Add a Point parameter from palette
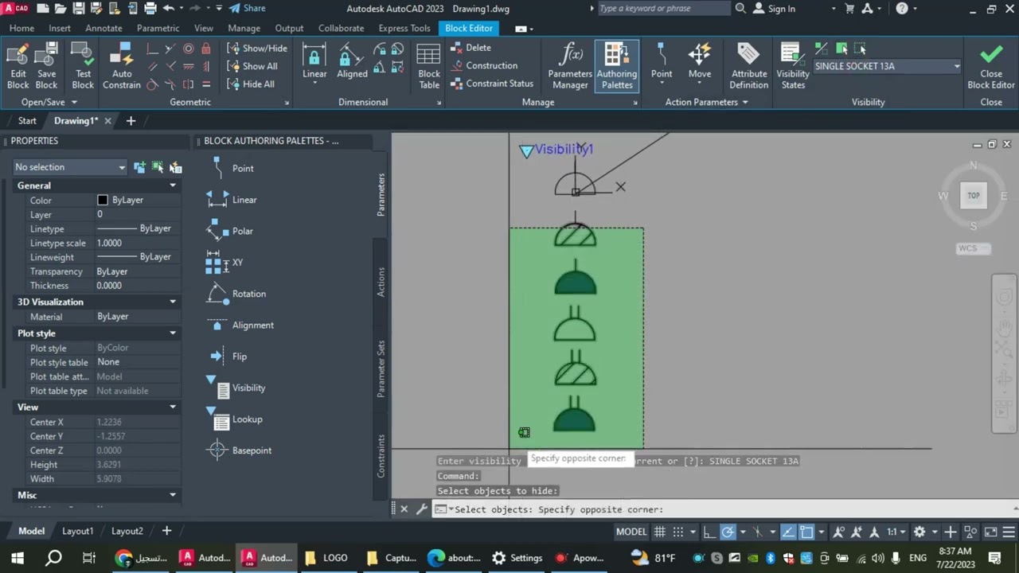This screenshot has width=1019, height=573. coord(231,169)
